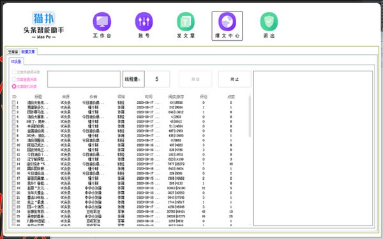Check the checkbox for row 26
383x239 pixels.
(x=13, y=221)
